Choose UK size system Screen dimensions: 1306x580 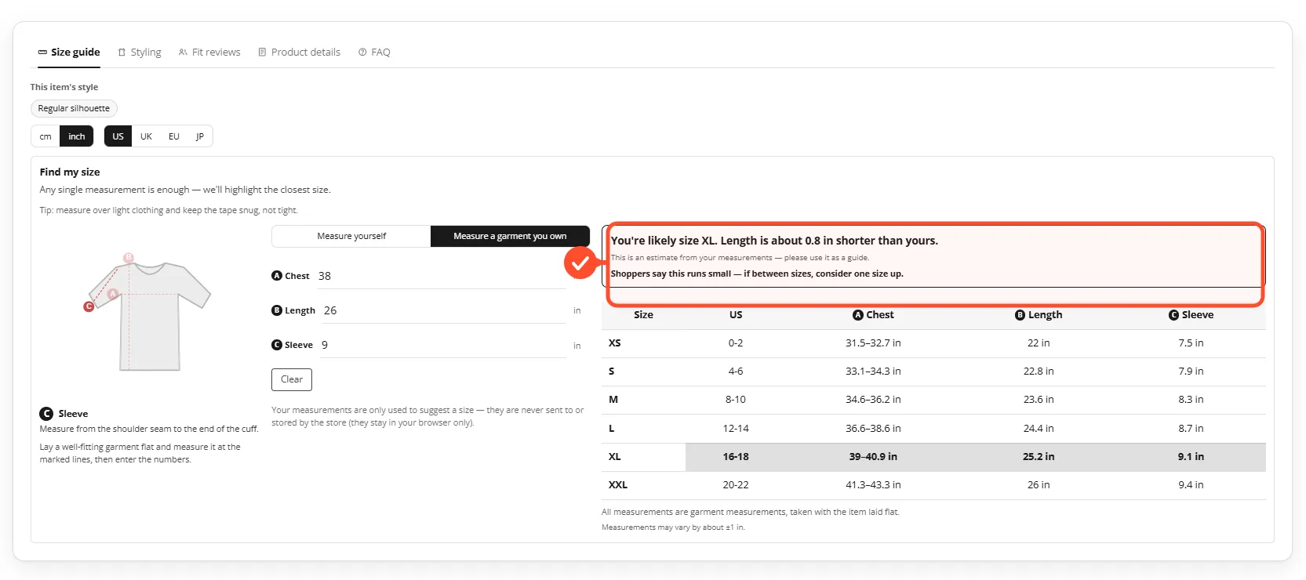click(x=146, y=136)
